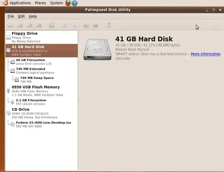Select the 740 MB Extended partition
This screenshot has width=224, height=172.
click(x=41, y=71)
